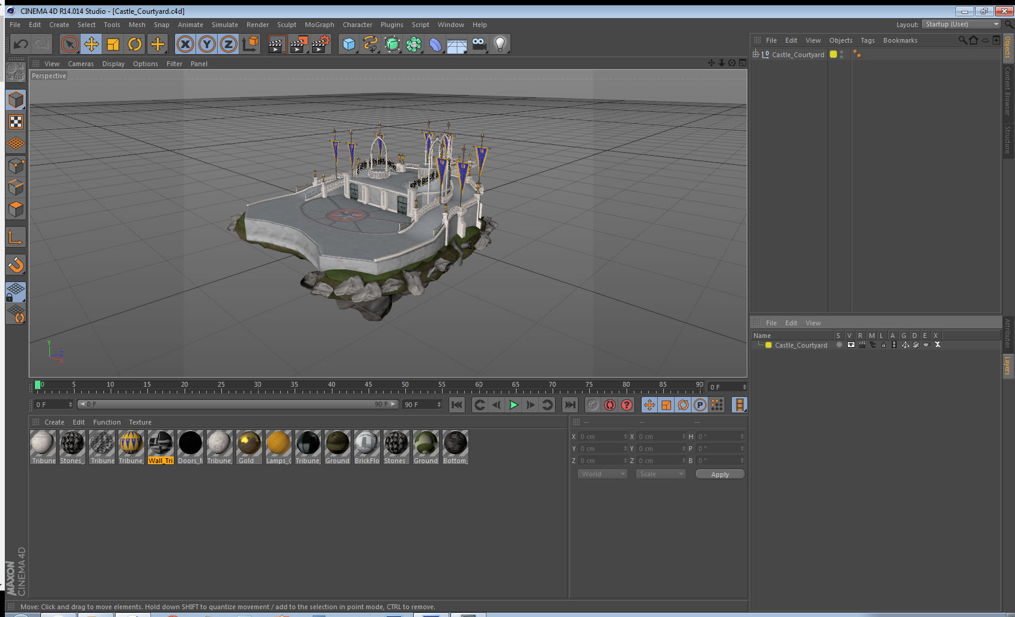The width and height of the screenshot is (1015, 617).
Task: Go to start of animation
Action: (457, 405)
